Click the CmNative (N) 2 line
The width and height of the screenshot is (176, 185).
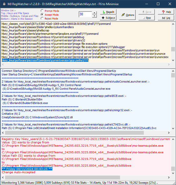tap(11, 114)
